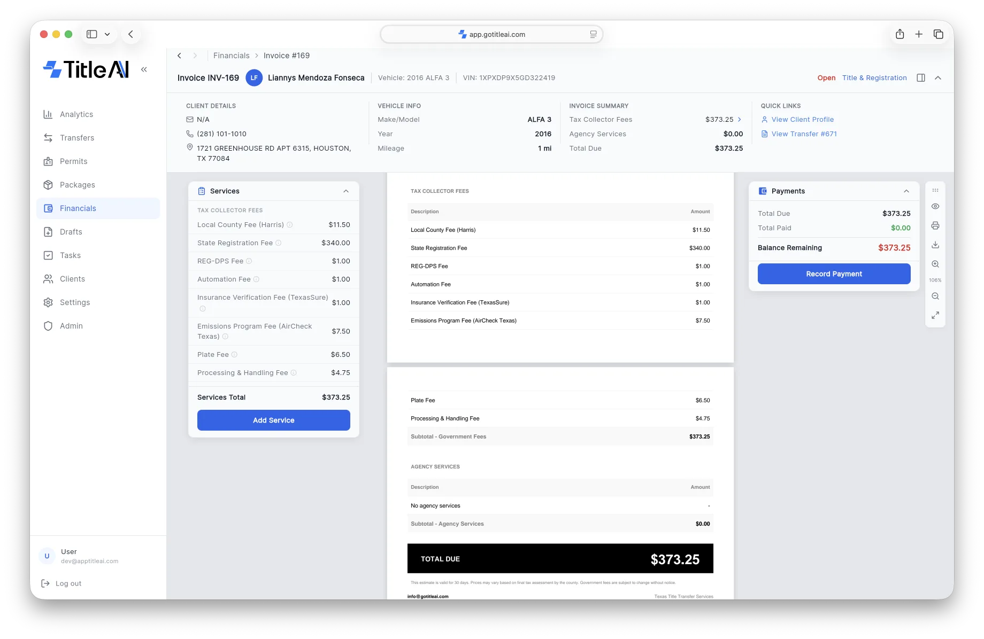Click the TOTAL DUE bar in invoice
The image size is (984, 639).
560,559
